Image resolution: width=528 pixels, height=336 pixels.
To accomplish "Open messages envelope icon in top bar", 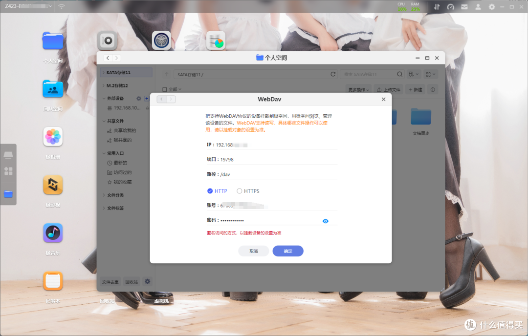I will pyautogui.click(x=464, y=7).
